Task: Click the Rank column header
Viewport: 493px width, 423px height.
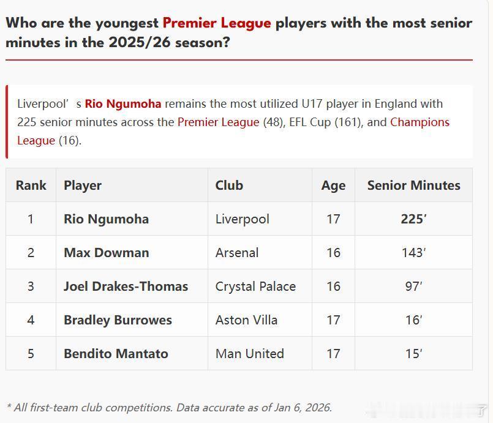Action: coord(31,185)
